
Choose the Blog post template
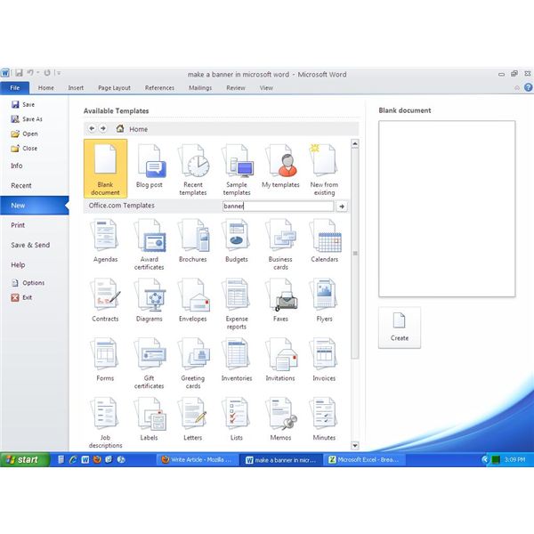[x=149, y=165]
